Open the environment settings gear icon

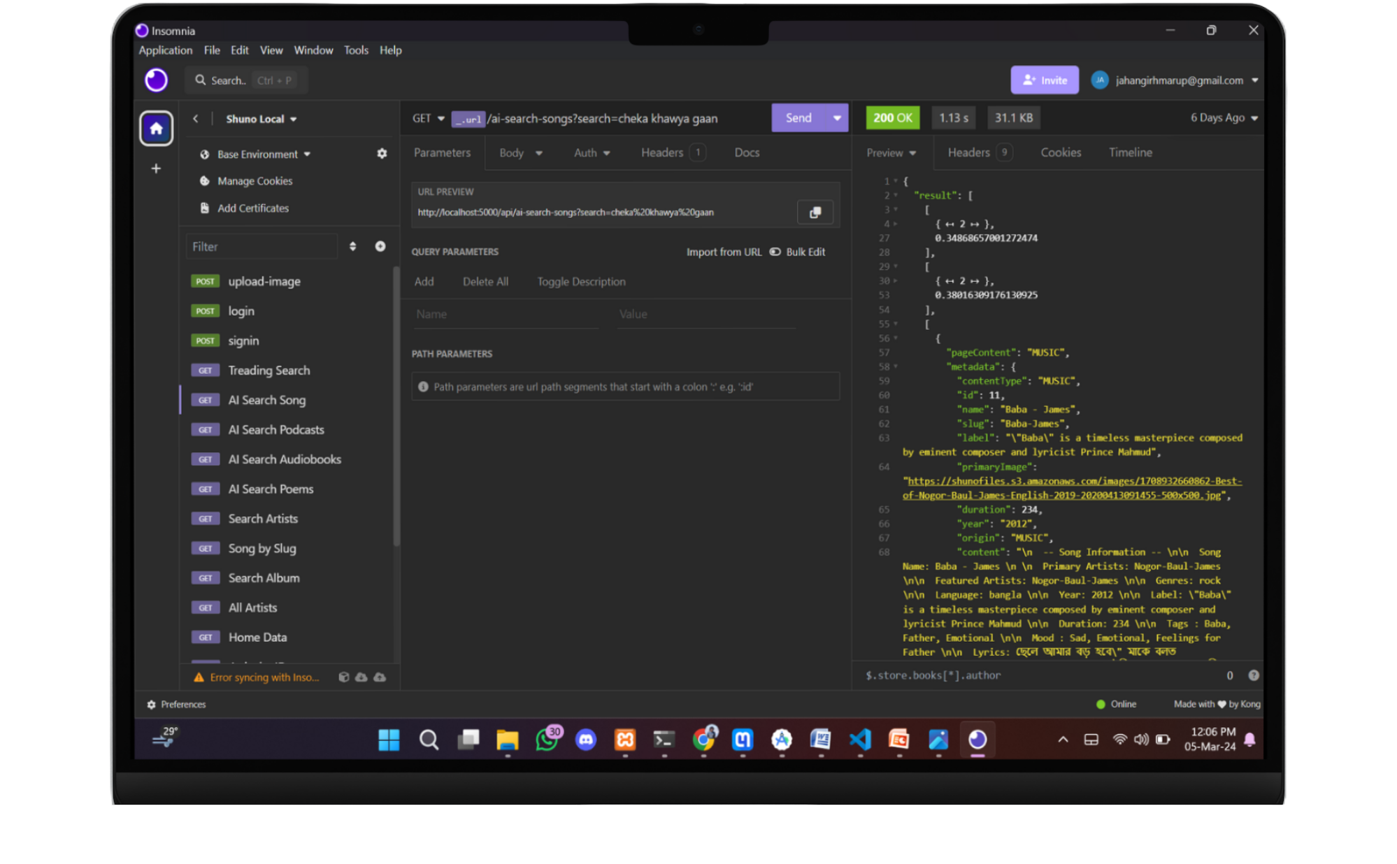(382, 154)
